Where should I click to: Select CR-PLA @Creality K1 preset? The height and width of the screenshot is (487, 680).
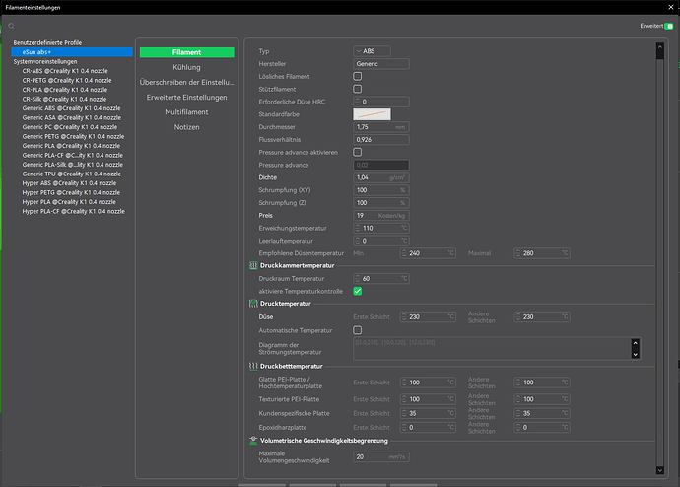point(65,90)
